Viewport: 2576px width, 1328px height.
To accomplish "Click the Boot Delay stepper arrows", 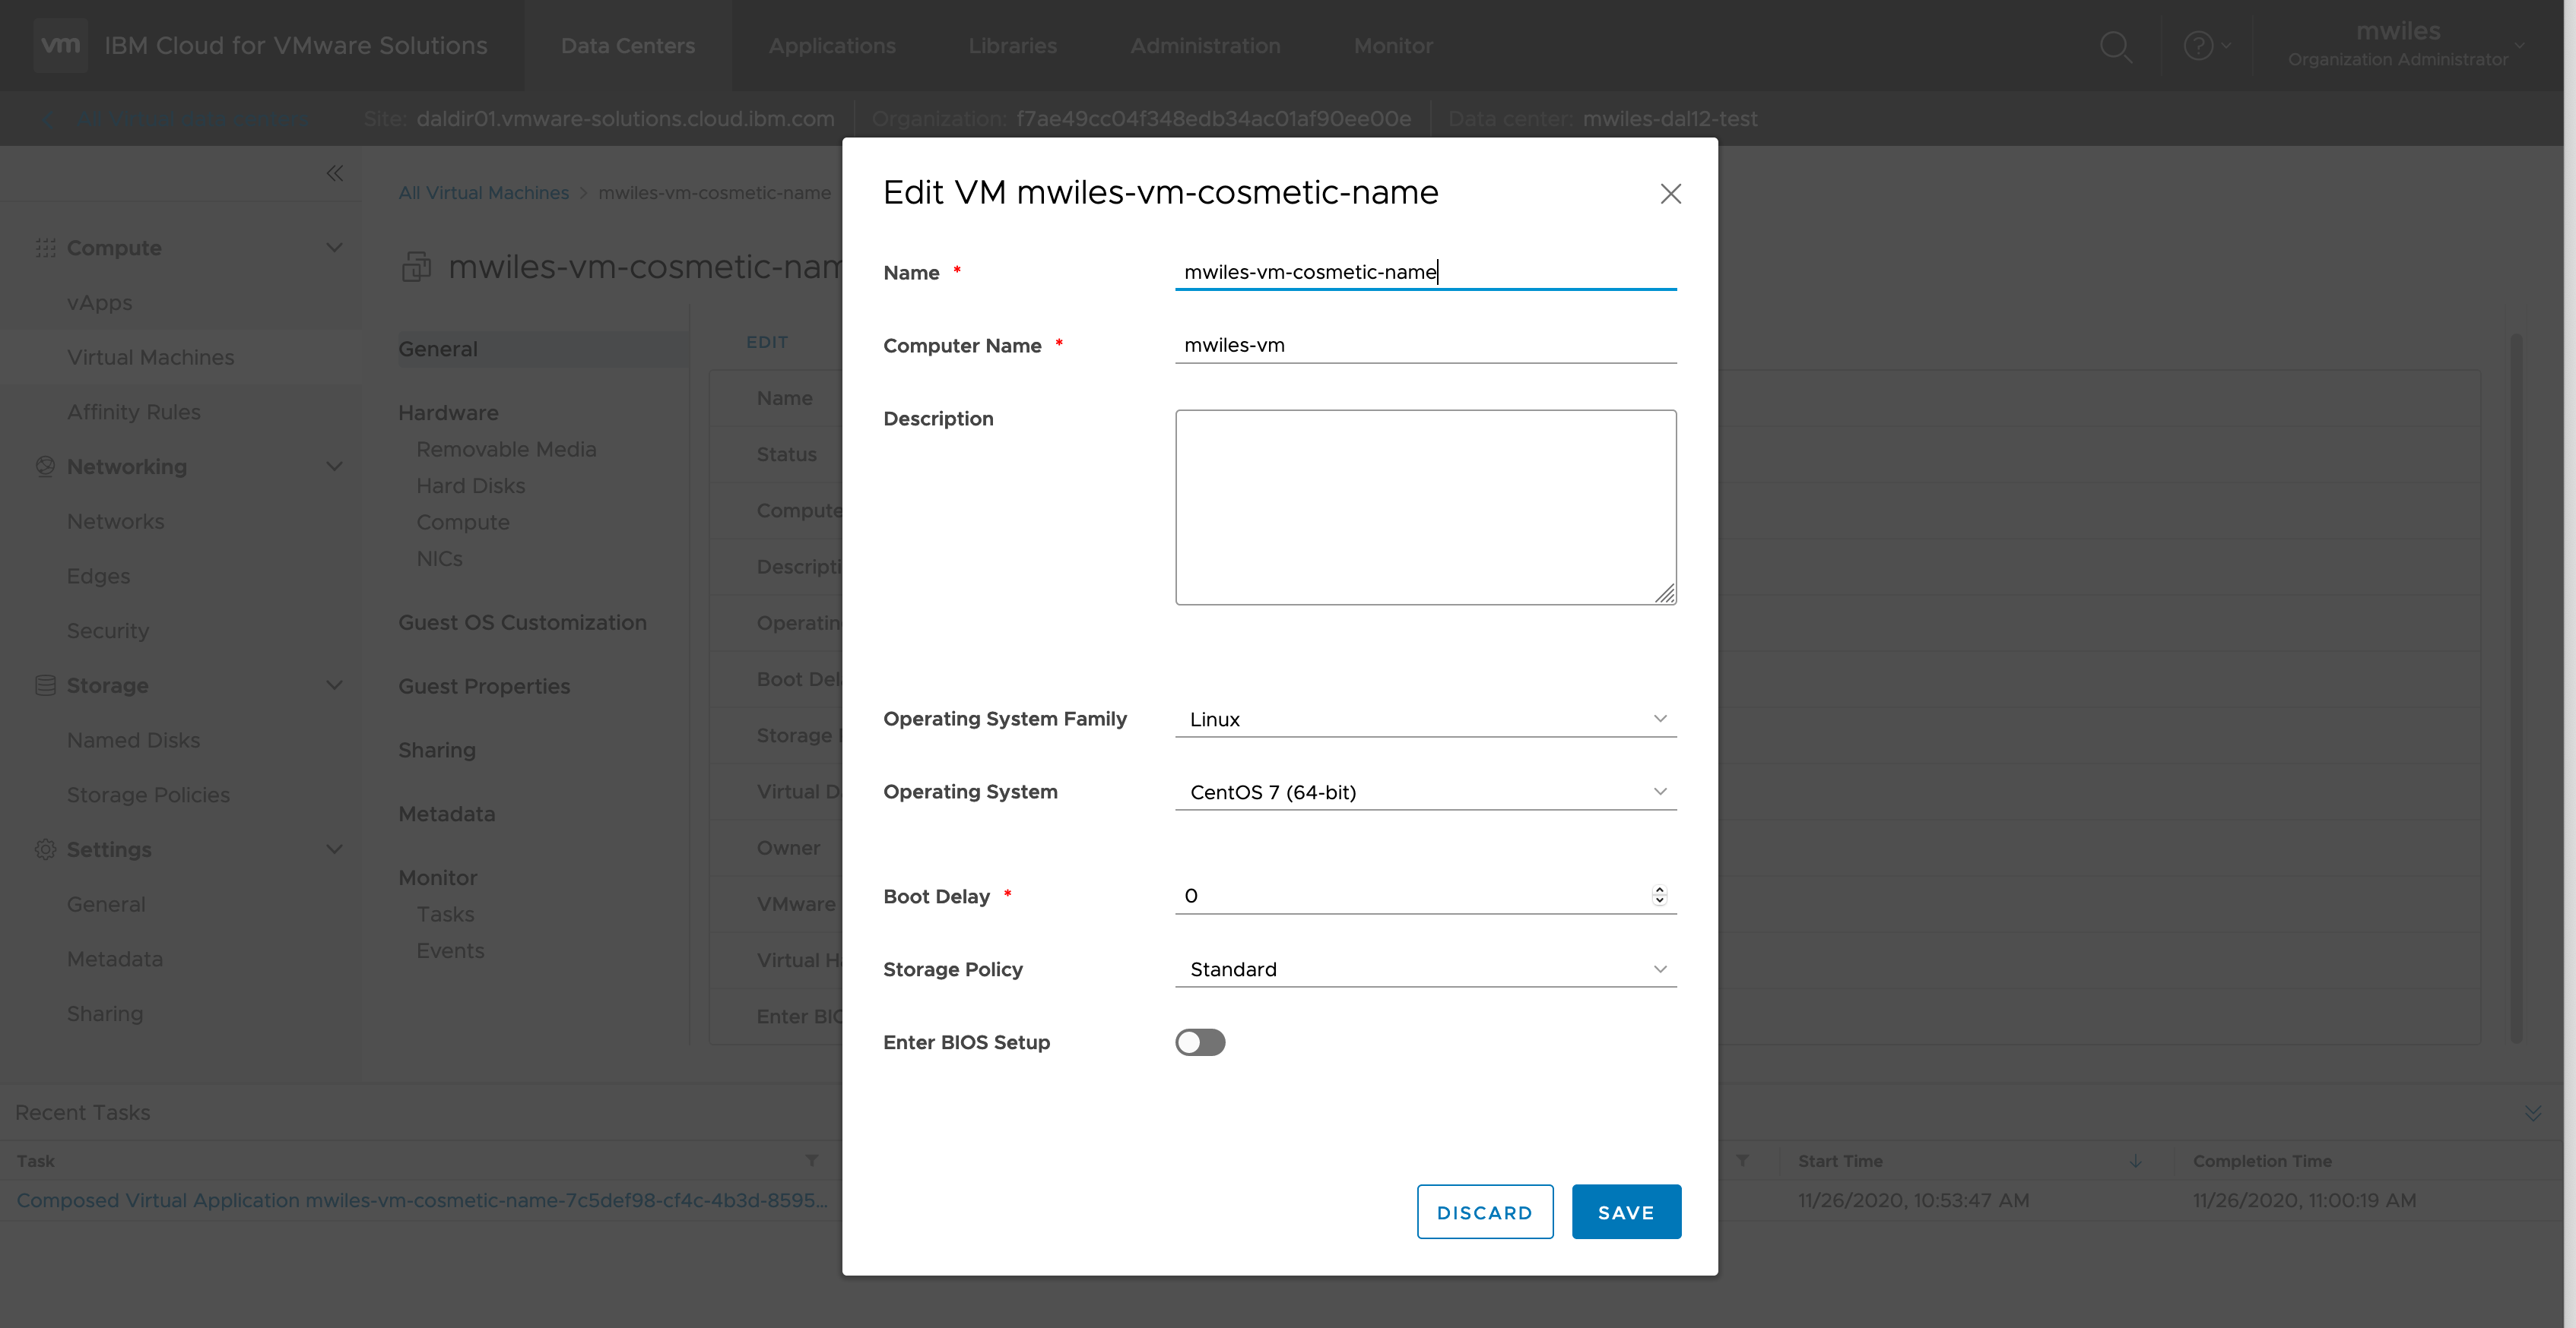I will pos(1659,895).
